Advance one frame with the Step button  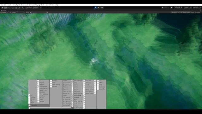[x=102, y=8]
